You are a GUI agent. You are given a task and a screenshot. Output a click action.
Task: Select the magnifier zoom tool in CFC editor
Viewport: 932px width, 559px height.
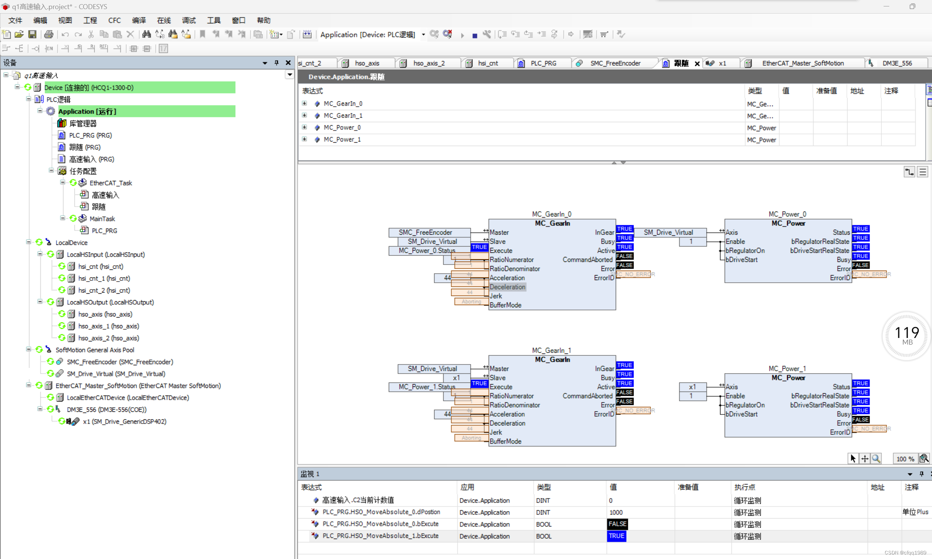click(876, 459)
